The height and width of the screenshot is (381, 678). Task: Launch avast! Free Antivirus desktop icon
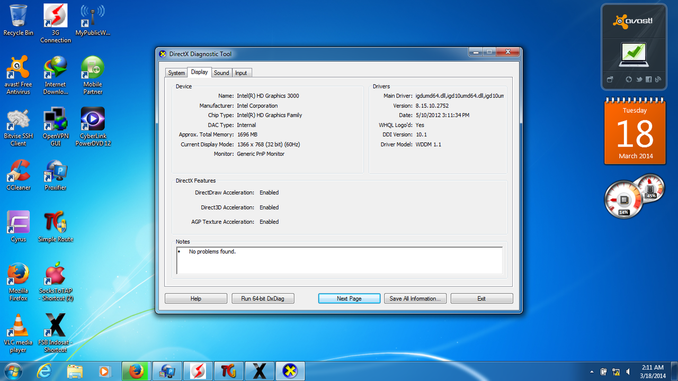(18, 75)
